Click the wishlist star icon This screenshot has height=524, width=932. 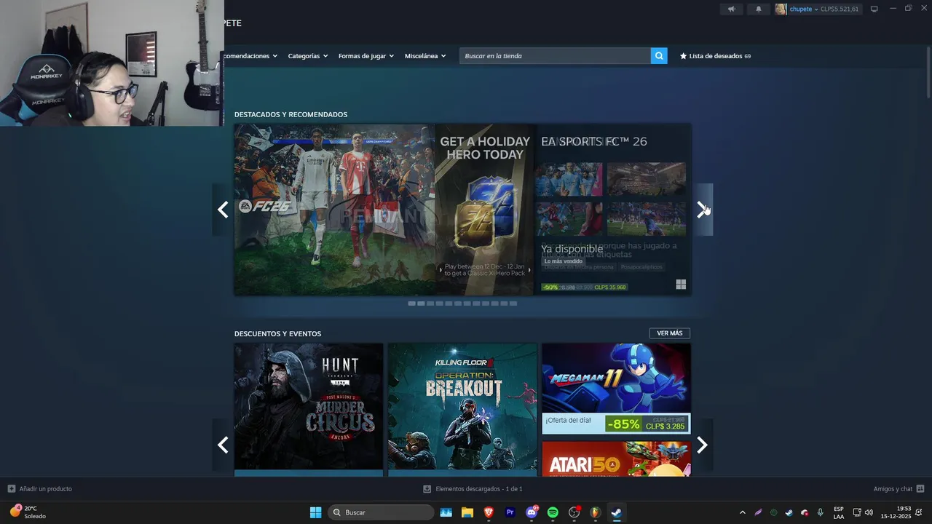point(683,56)
